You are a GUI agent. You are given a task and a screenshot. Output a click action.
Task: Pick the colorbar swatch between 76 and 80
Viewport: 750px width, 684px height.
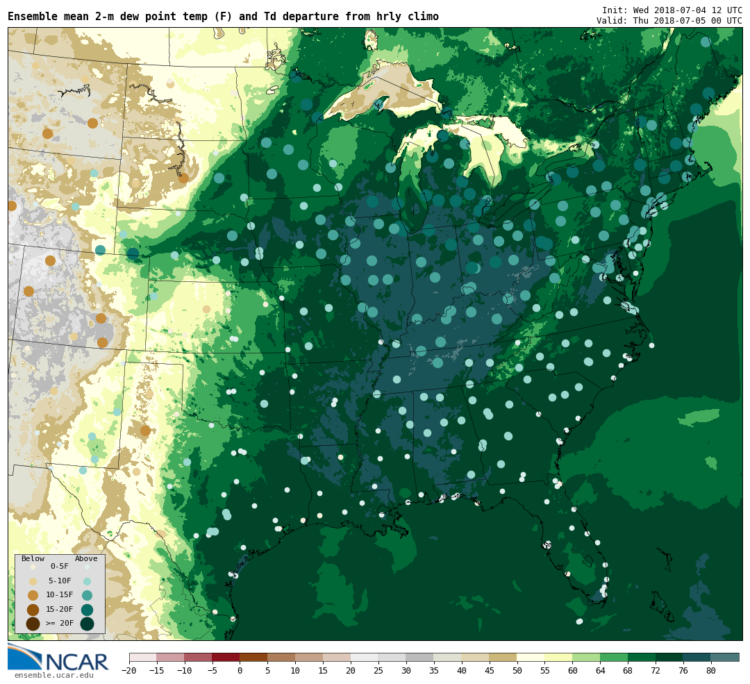pyautogui.click(x=697, y=657)
